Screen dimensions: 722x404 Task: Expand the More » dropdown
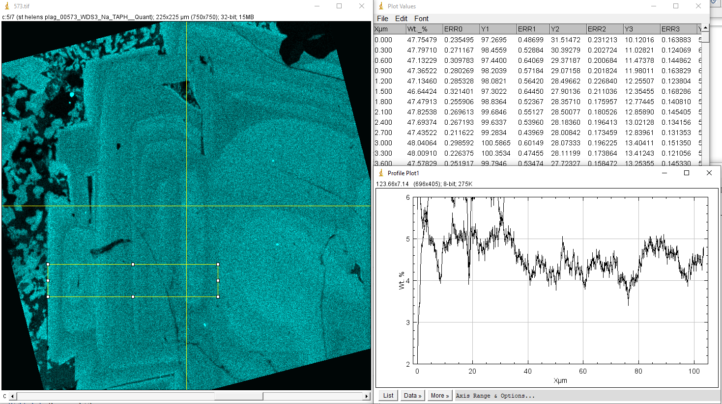click(440, 396)
